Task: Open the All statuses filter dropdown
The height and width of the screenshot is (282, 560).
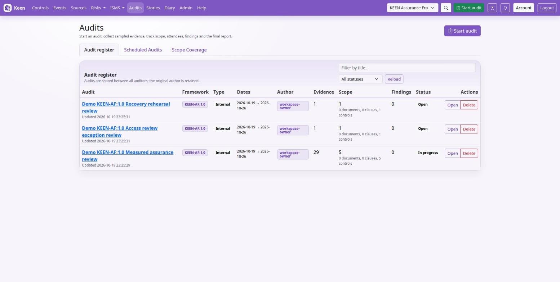Action: click(360, 79)
